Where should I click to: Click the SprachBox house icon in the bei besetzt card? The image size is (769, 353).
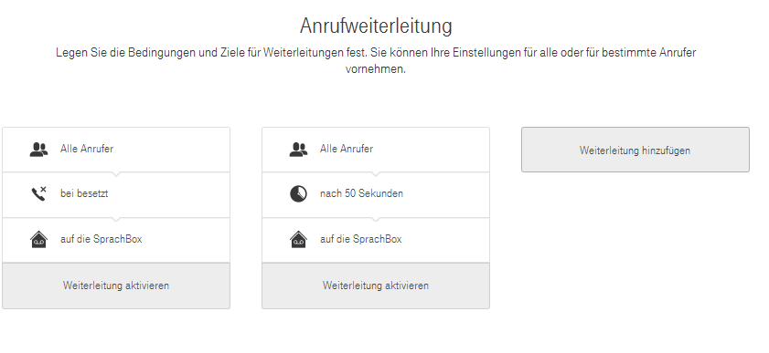[38, 239]
